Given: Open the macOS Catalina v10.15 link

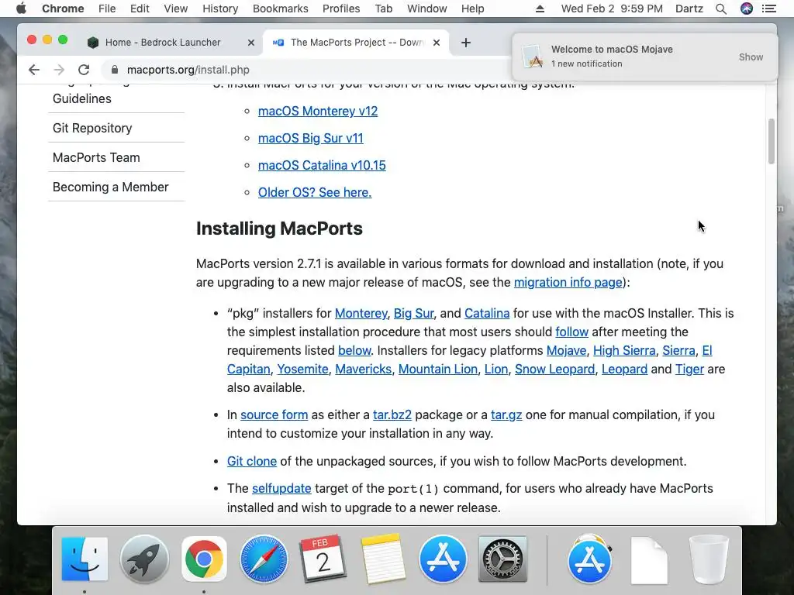Looking at the screenshot, I should 322,165.
